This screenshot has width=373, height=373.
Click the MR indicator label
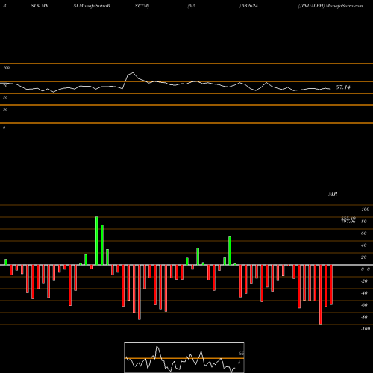(333, 194)
